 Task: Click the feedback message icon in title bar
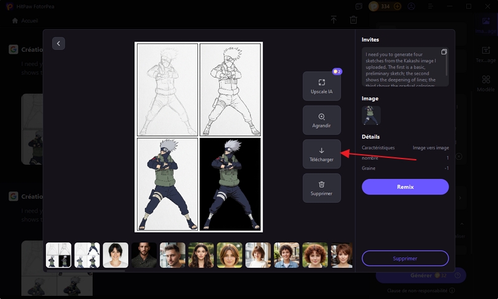[359, 6]
